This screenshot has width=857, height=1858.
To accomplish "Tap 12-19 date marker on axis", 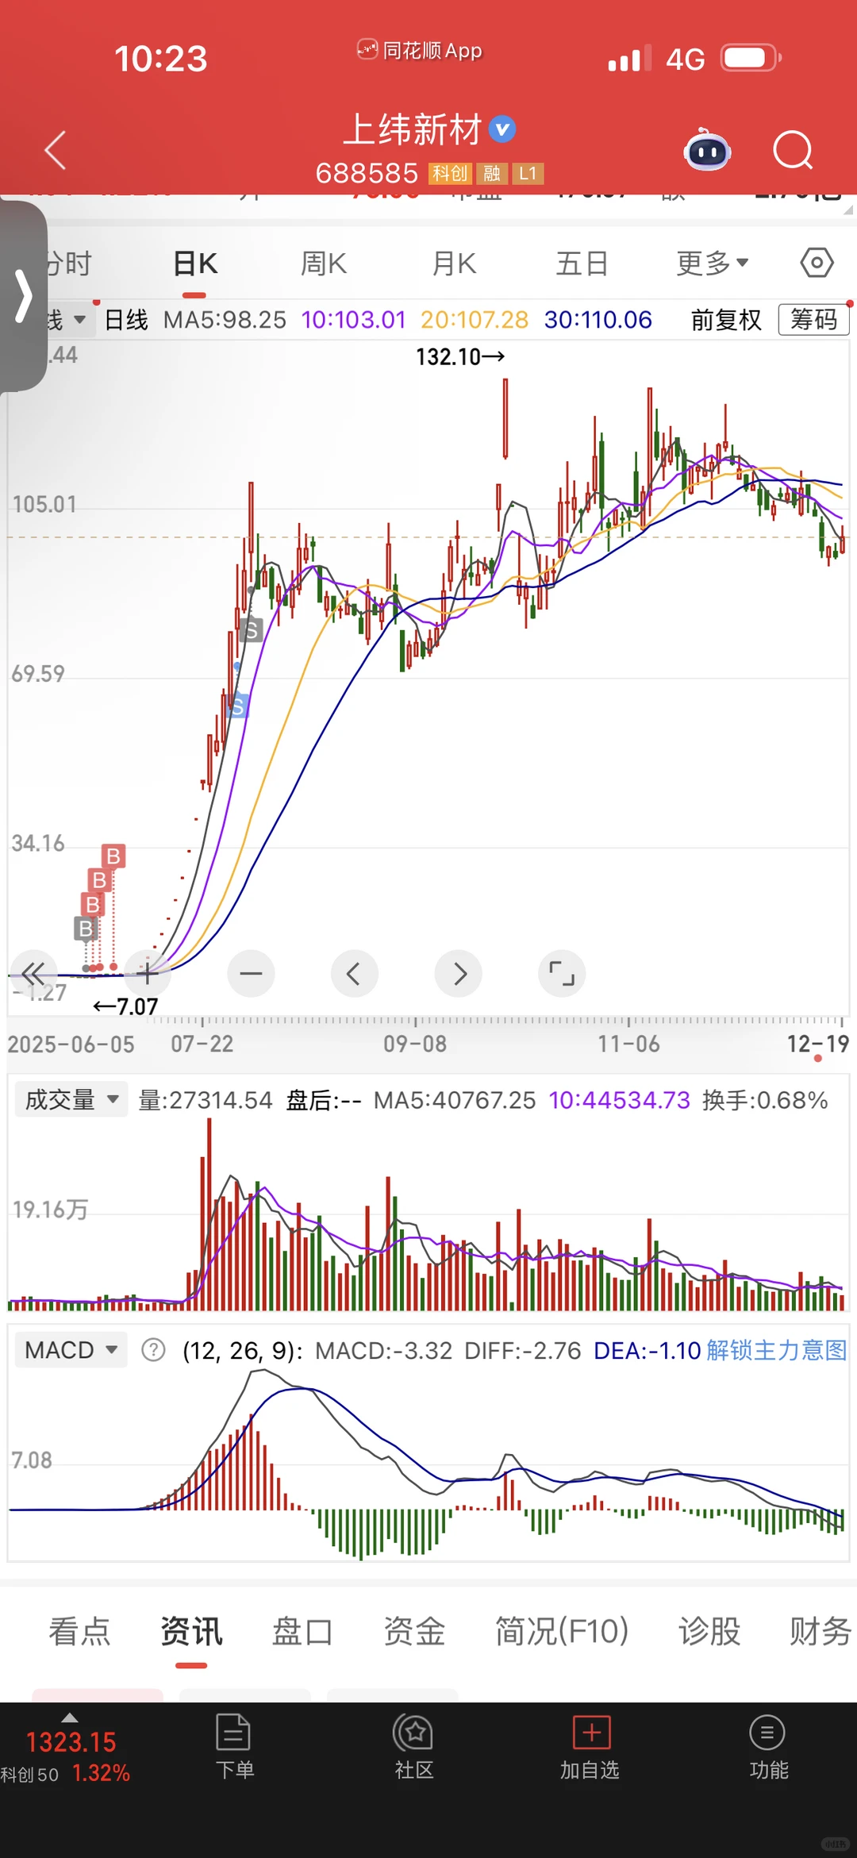I will (818, 1044).
